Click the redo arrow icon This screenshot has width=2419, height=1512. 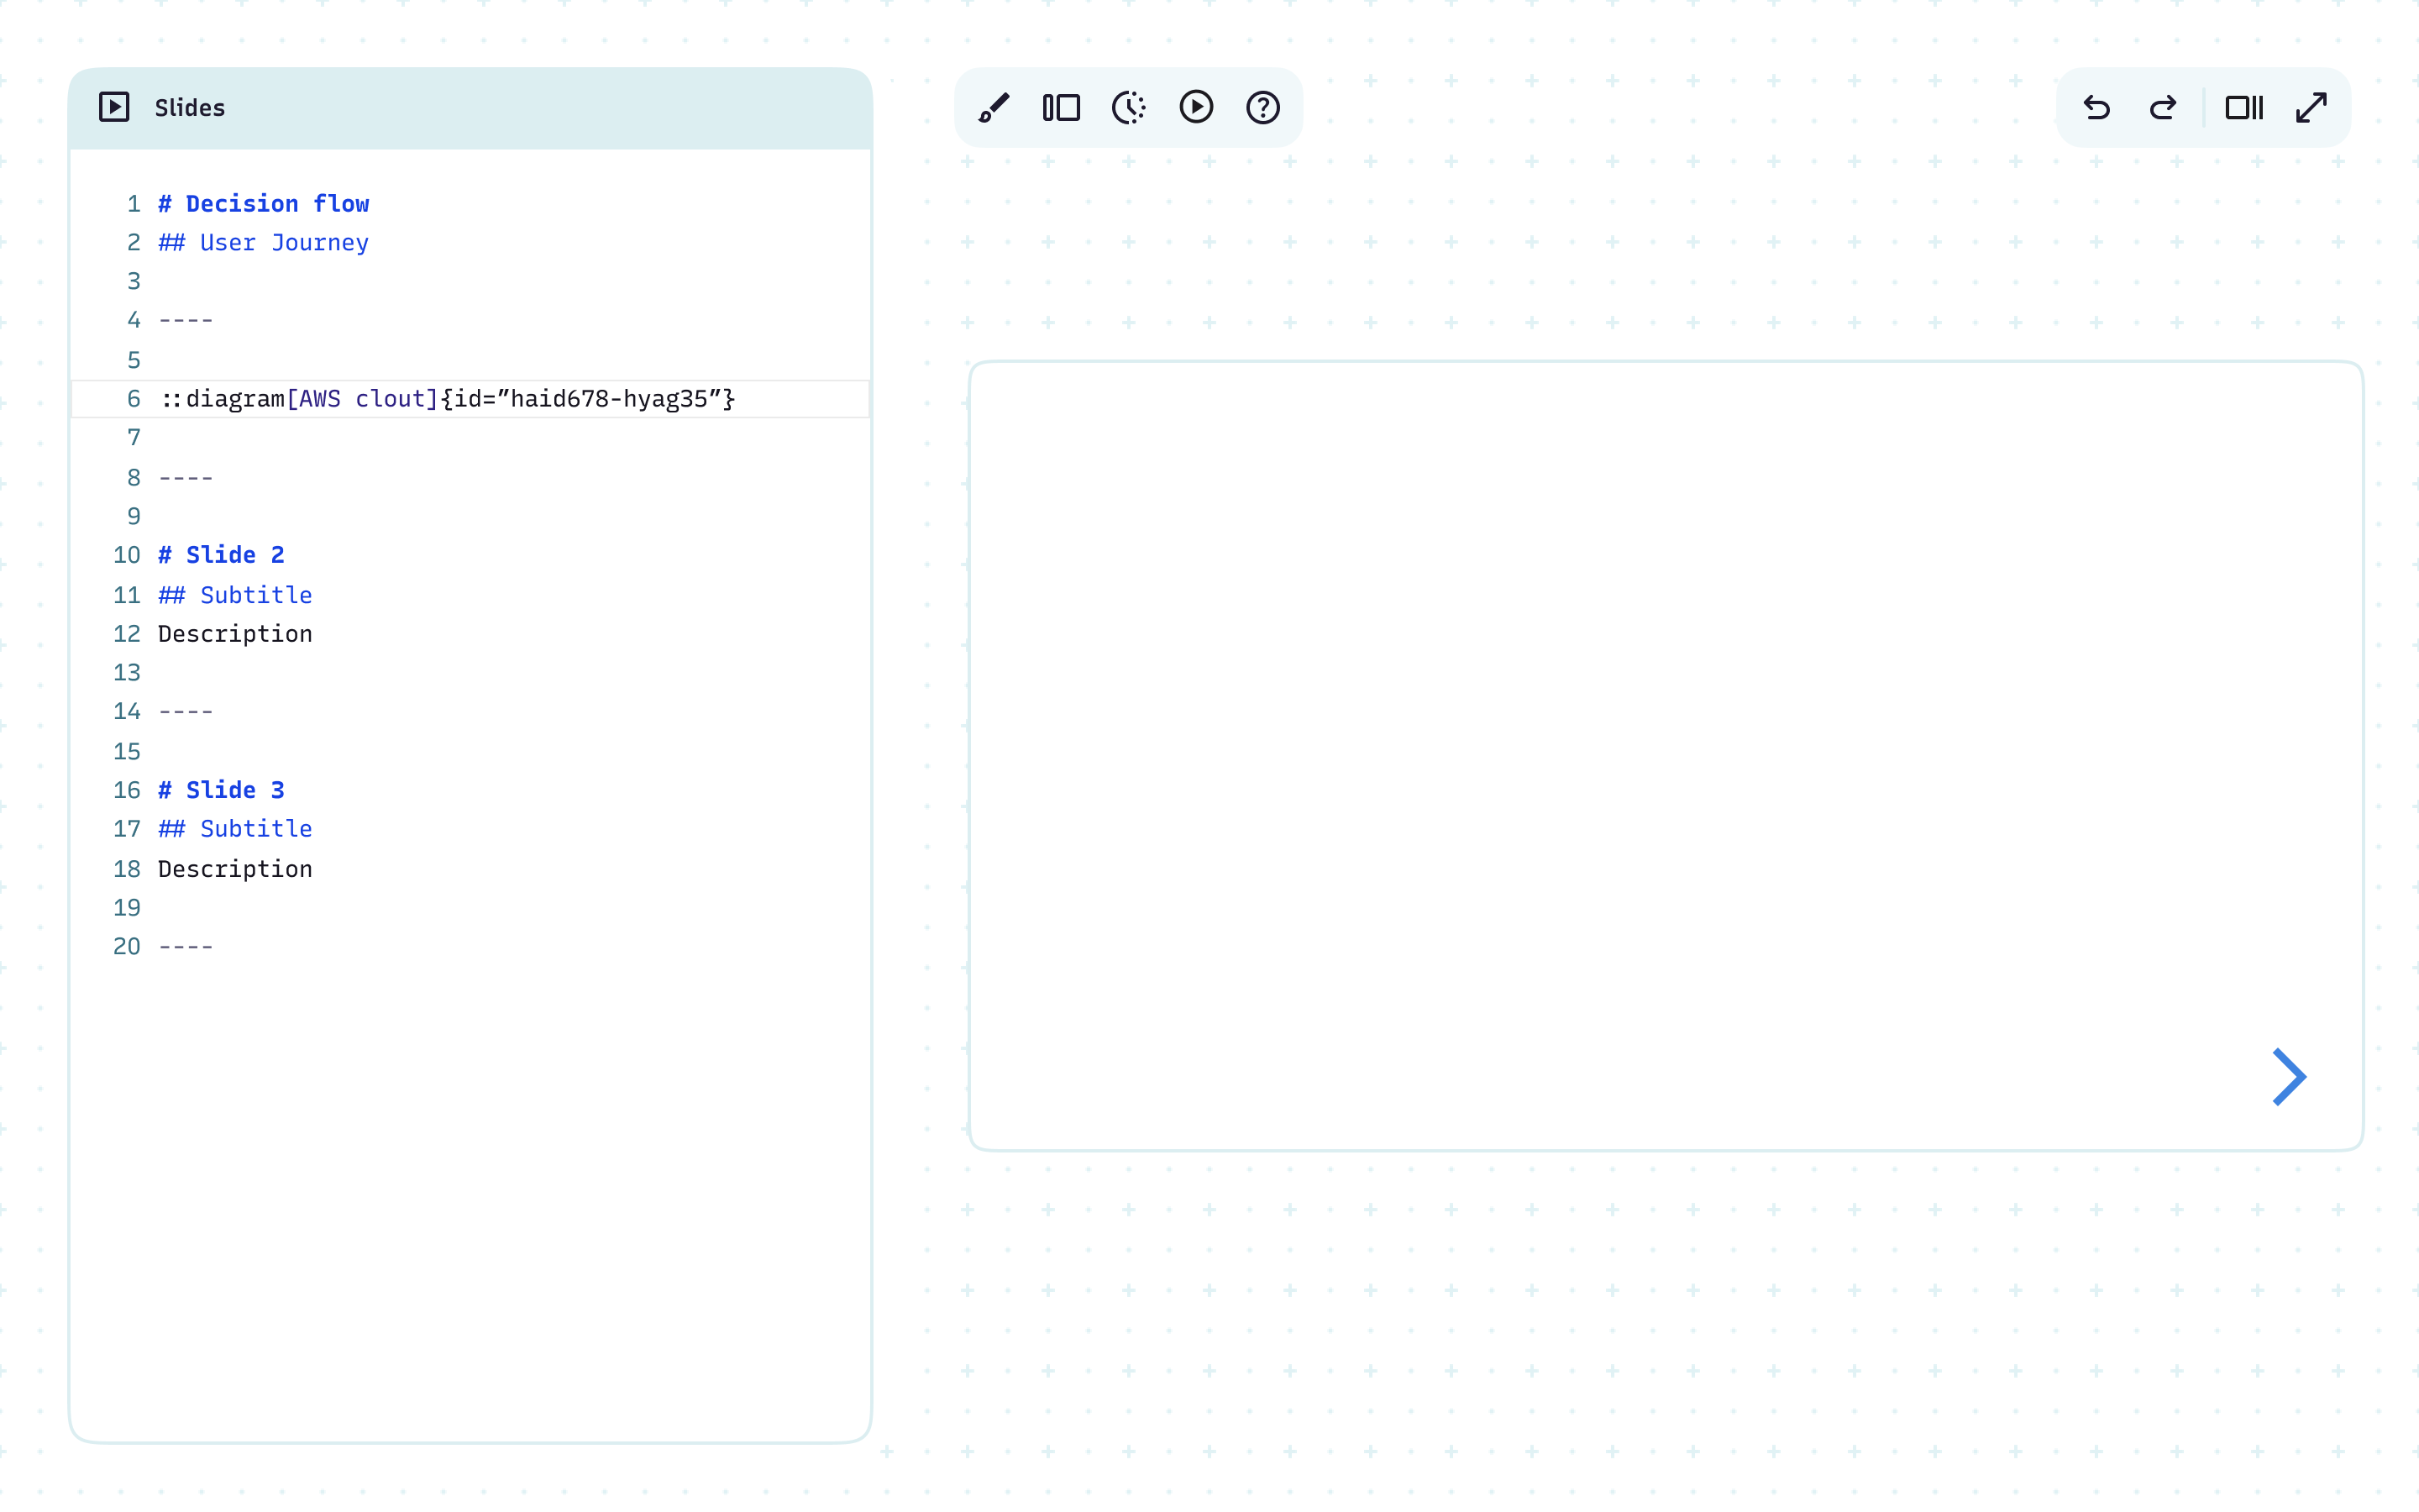click(2163, 107)
